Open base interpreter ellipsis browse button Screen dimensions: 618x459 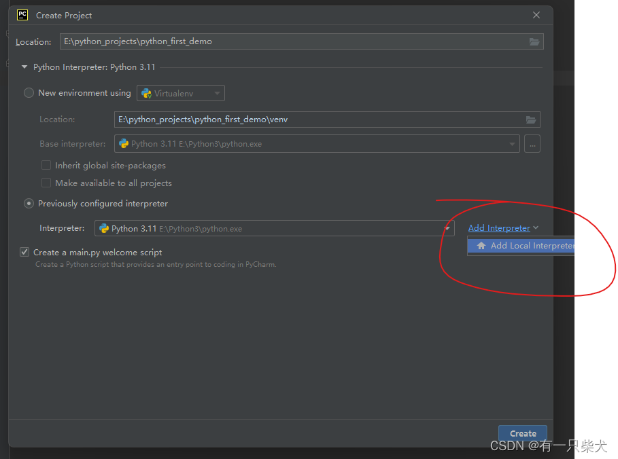(x=532, y=144)
